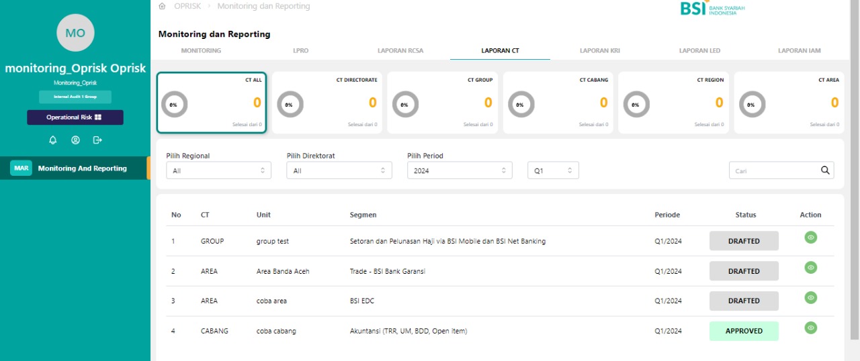
Task: Expand the Pilih Regional dropdown
Action: coord(218,170)
